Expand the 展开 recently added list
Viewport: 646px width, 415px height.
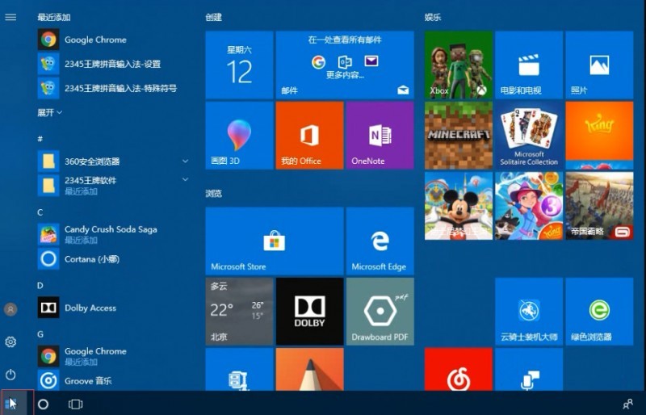[49, 112]
